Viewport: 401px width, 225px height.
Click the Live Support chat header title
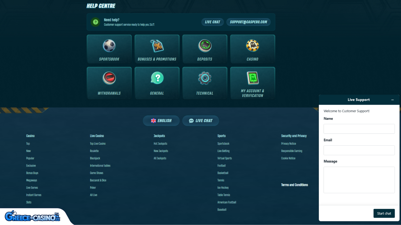pyautogui.click(x=359, y=100)
